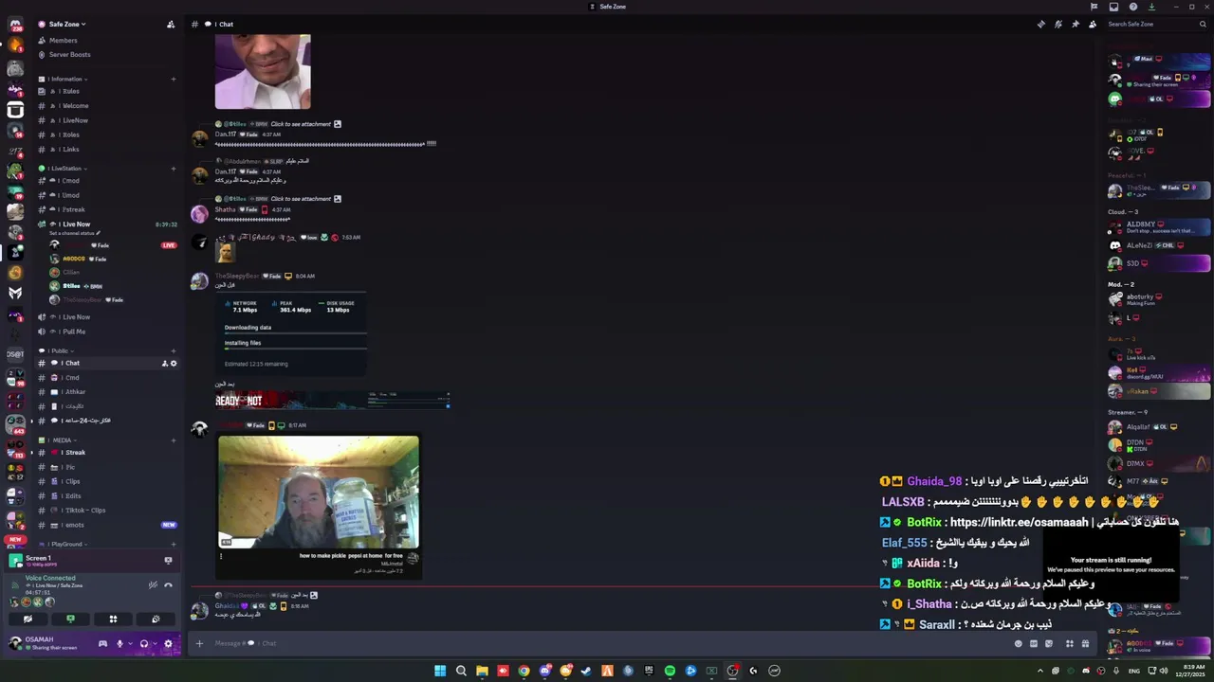Open Safe Zone server dropdown menu
The width and height of the screenshot is (1214, 682).
click(x=67, y=24)
